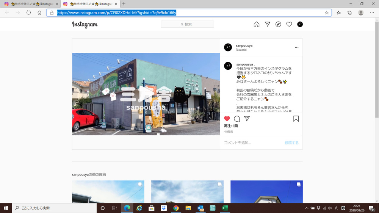
Task: Unlike the post with red heart
Action: coord(227,119)
